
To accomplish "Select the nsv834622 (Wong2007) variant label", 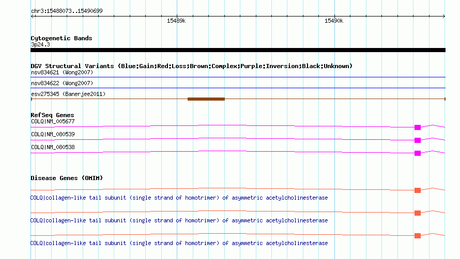I will tap(62, 83).
